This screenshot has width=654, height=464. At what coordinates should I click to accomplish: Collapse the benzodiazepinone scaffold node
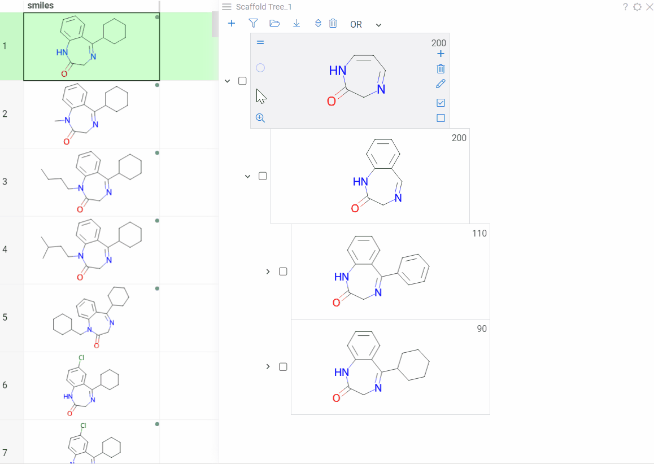[247, 176]
